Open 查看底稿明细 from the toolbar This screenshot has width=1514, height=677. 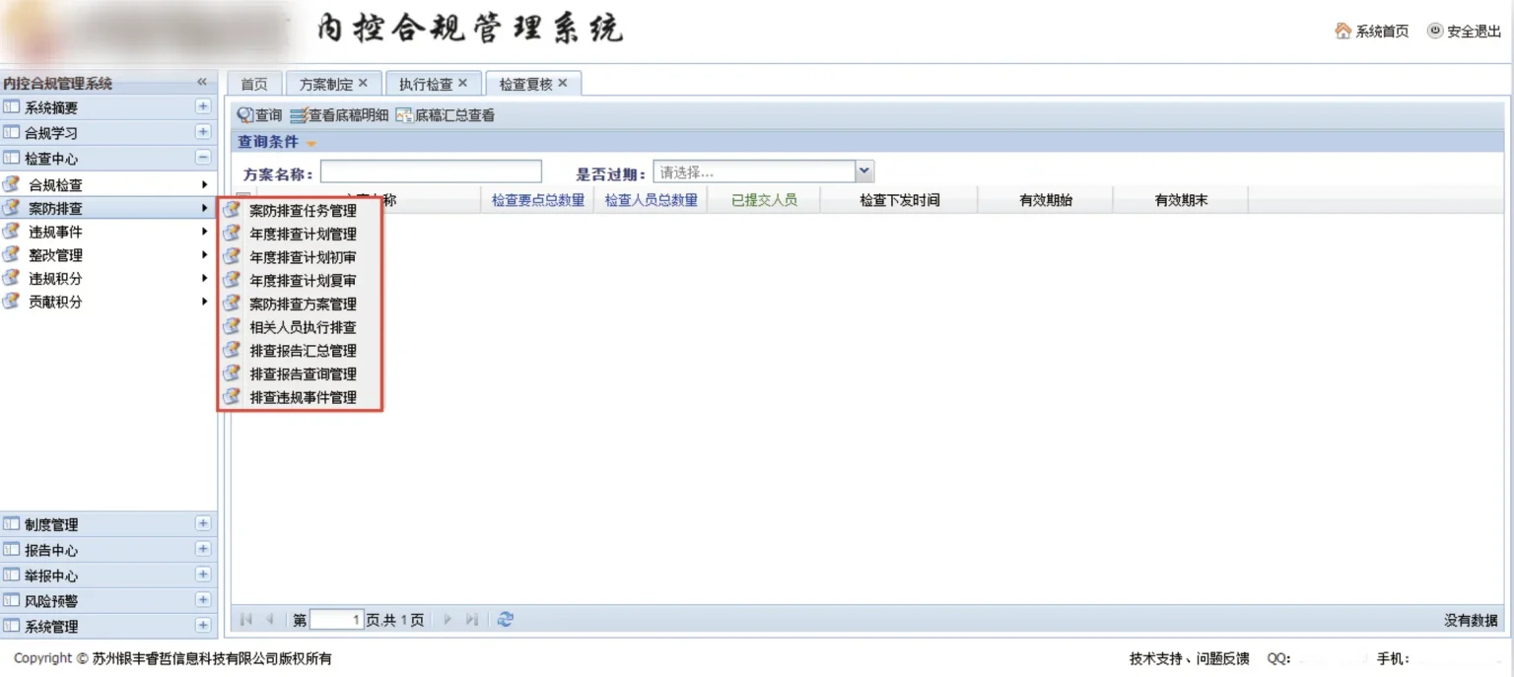(x=299, y=115)
